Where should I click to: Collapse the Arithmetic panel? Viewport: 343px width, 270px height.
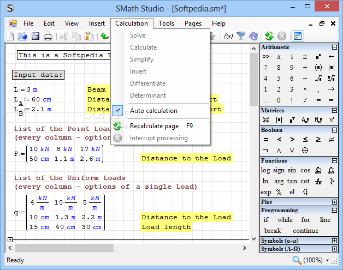[x=334, y=47]
